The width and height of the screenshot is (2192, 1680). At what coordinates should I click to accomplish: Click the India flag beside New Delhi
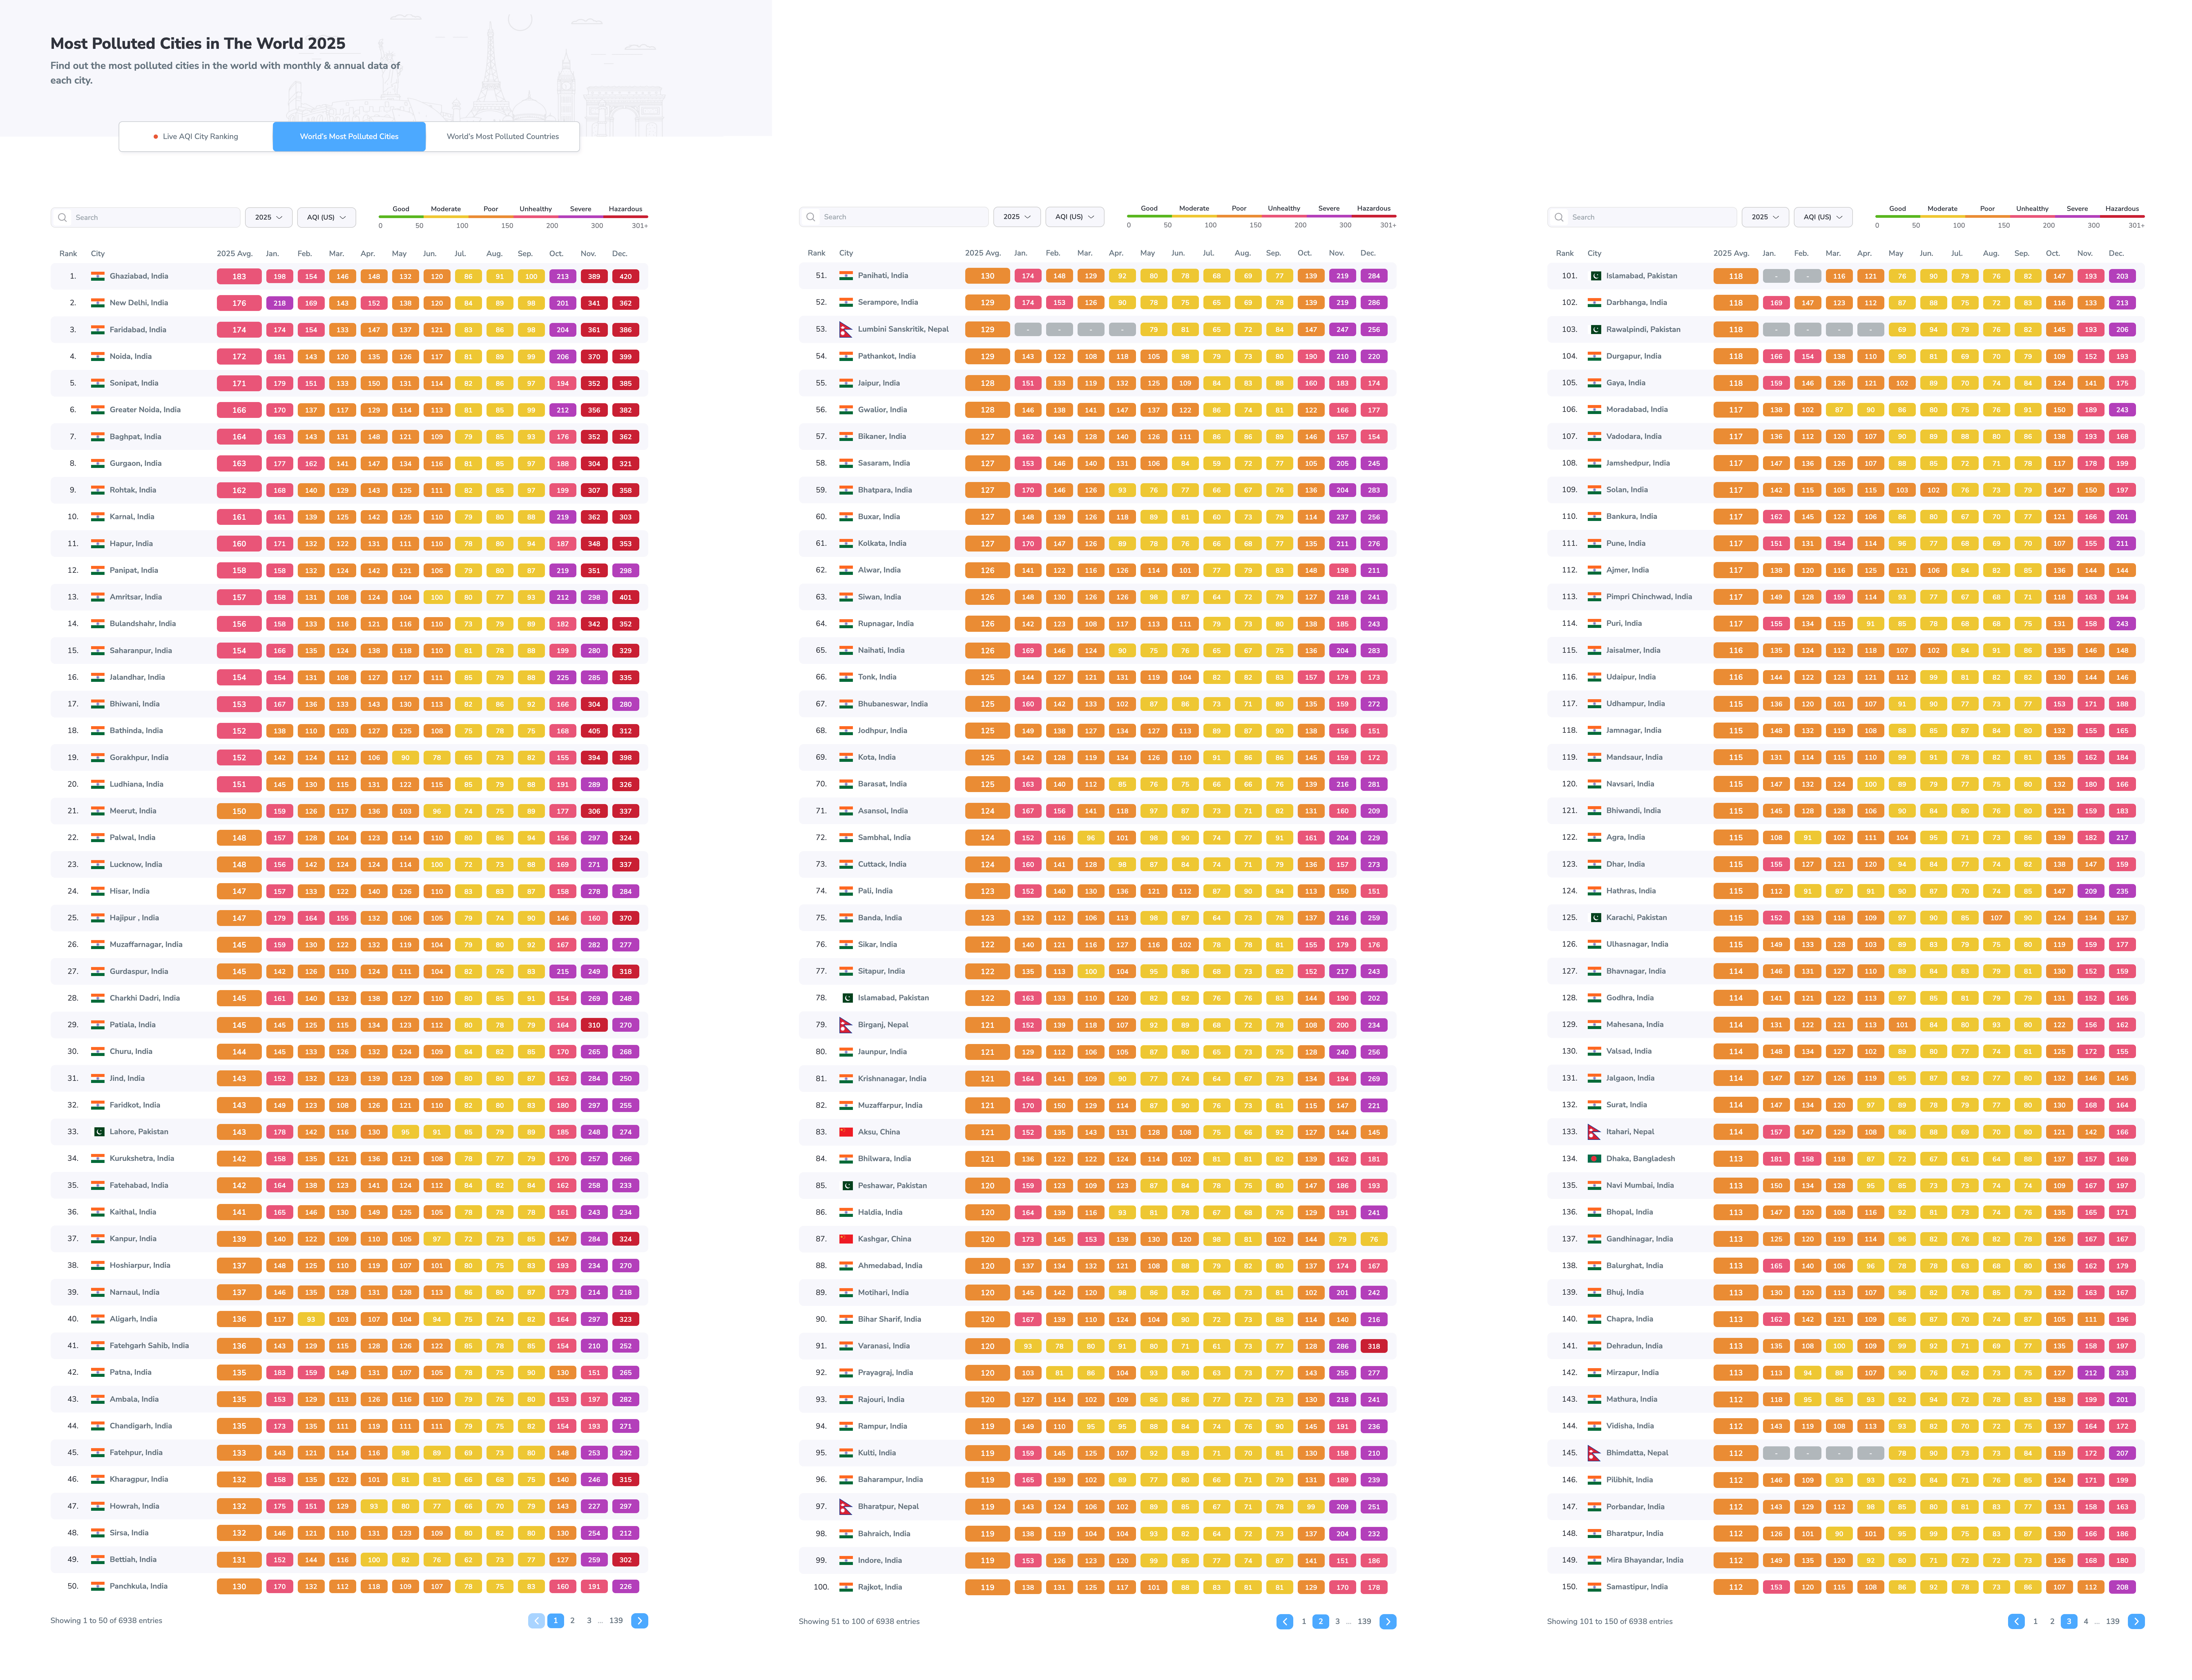tap(98, 303)
